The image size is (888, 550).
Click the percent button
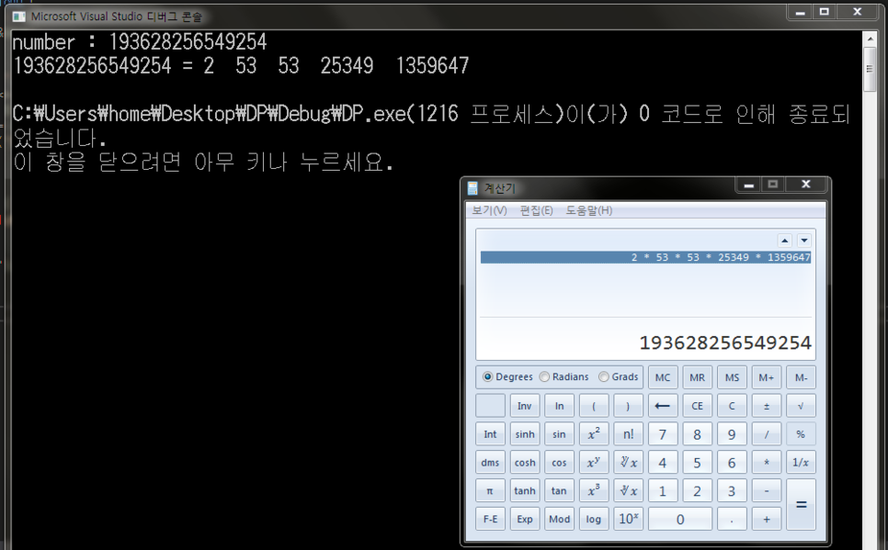[x=801, y=434]
